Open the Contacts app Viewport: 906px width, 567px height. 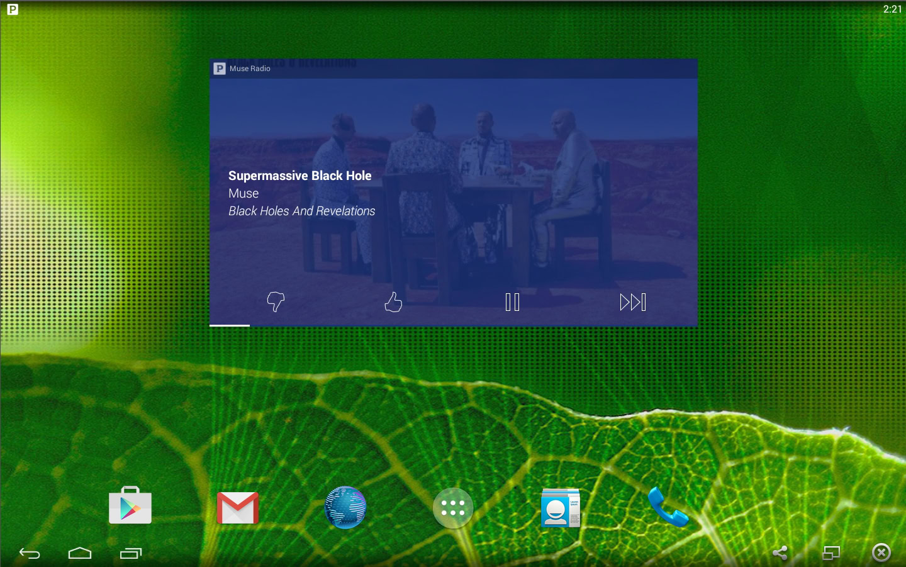(x=561, y=508)
